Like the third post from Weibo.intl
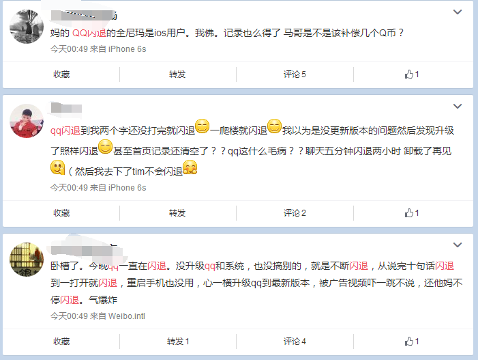The image size is (478, 360). [x=412, y=341]
